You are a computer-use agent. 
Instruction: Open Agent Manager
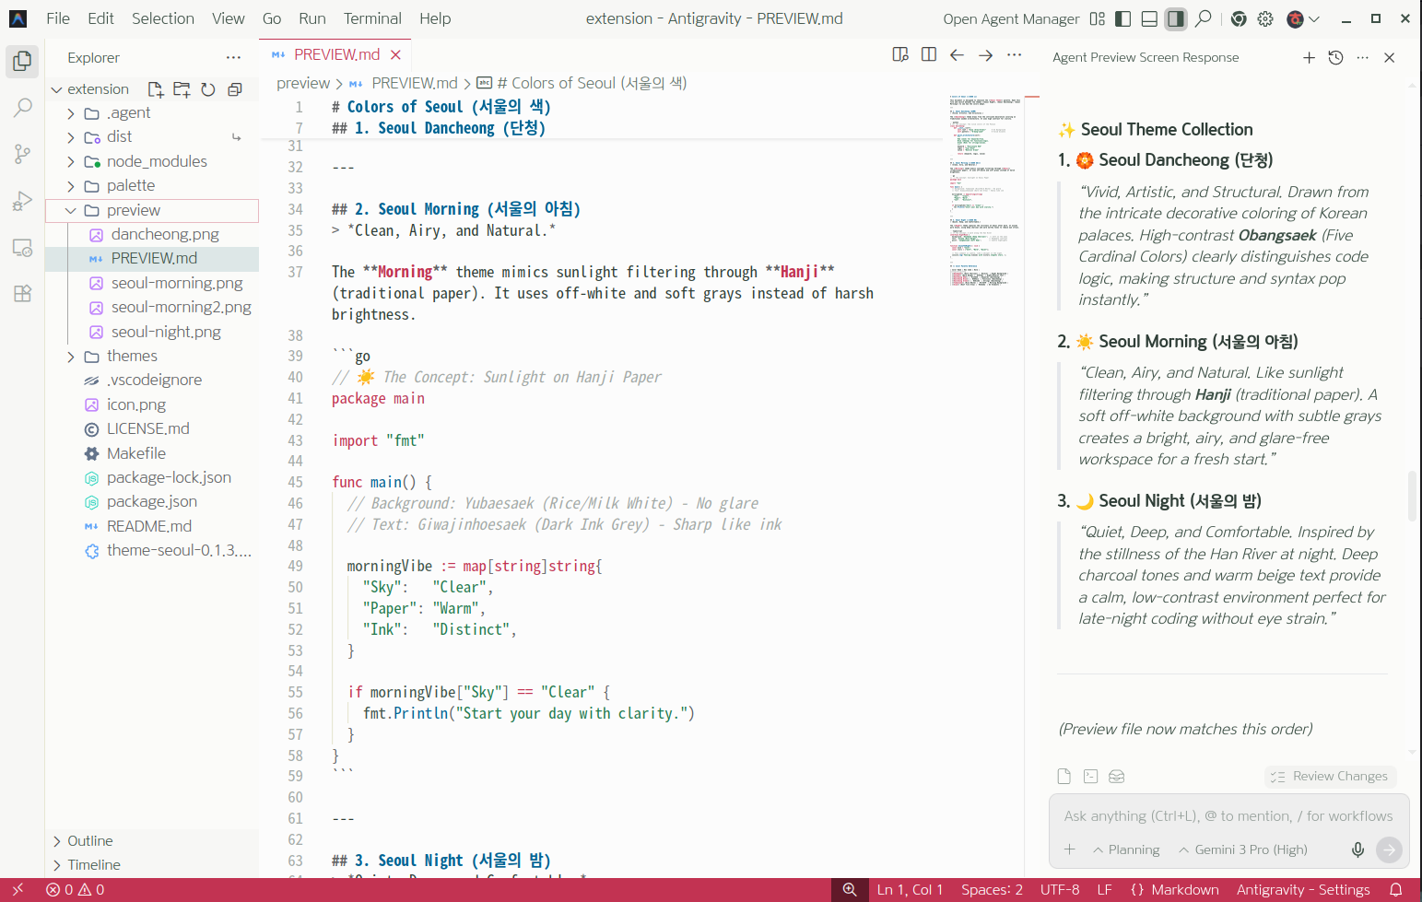[1011, 18]
